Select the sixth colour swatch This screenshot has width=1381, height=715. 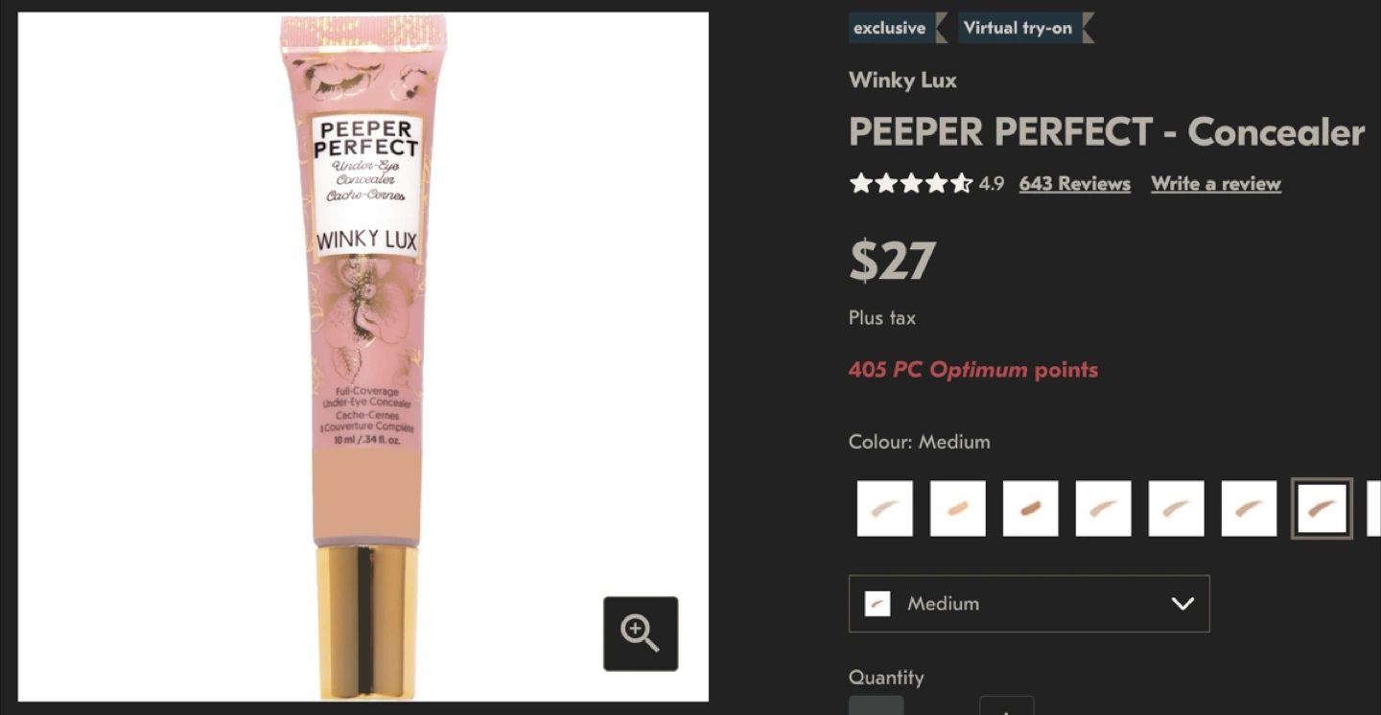click(1249, 509)
